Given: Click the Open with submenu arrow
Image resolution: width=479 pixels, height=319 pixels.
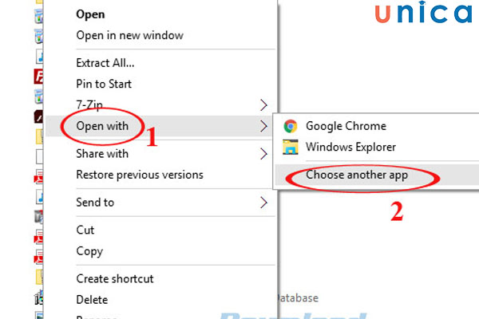Looking at the screenshot, I should click(x=263, y=125).
